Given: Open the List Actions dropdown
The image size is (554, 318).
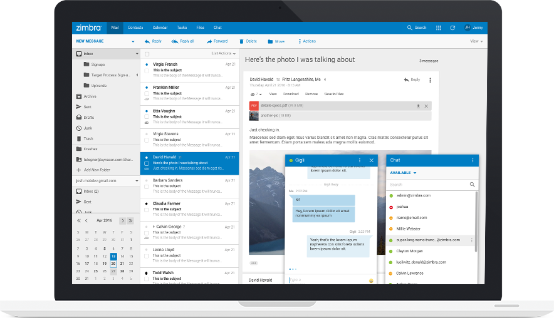Looking at the screenshot, I should coord(223,53).
